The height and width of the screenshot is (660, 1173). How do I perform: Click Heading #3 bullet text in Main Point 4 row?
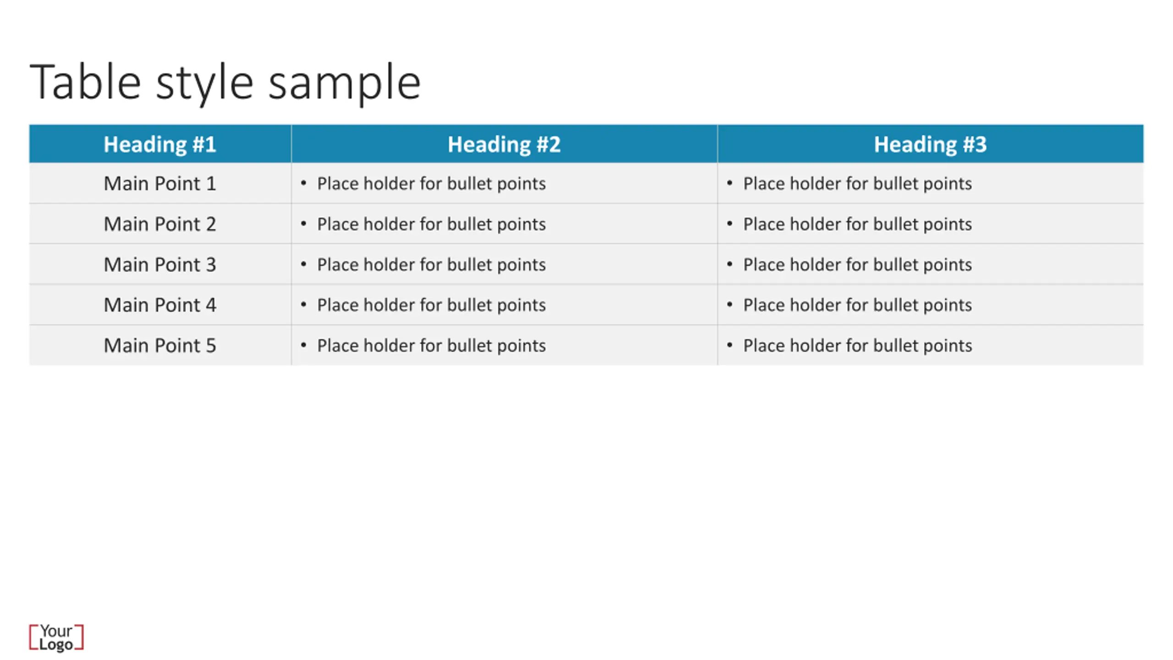click(857, 305)
